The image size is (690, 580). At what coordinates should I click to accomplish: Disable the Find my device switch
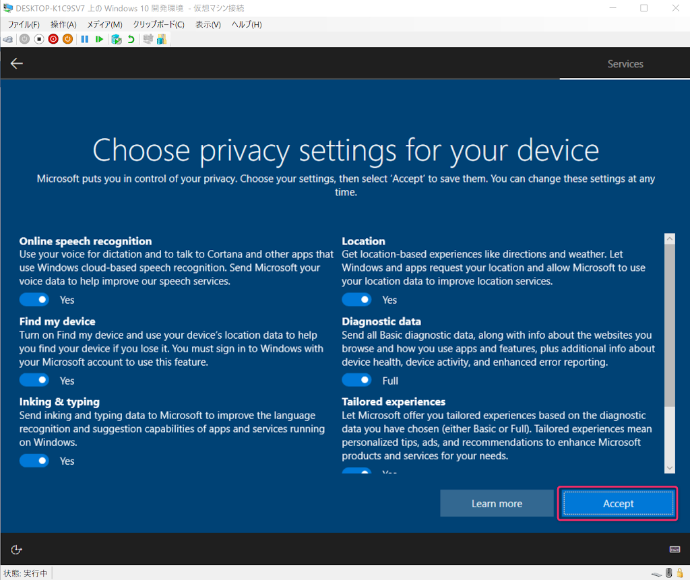tap(34, 380)
